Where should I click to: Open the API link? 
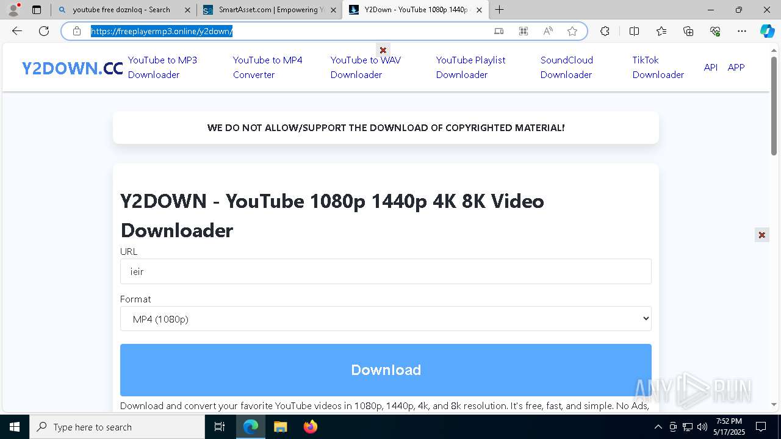click(x=710, y=67)
